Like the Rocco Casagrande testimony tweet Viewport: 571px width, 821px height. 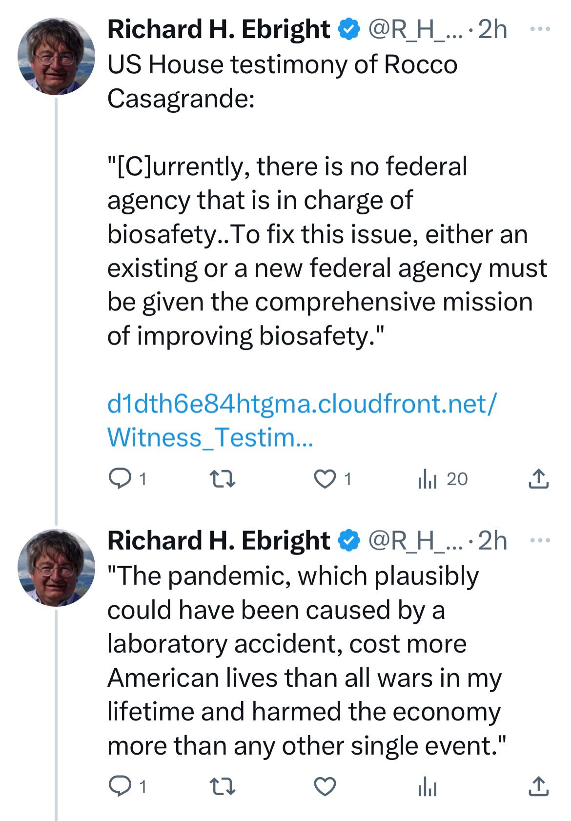[325, 479]
